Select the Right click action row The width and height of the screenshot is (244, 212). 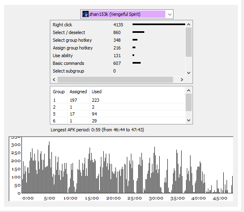click(x=118, y=25)
